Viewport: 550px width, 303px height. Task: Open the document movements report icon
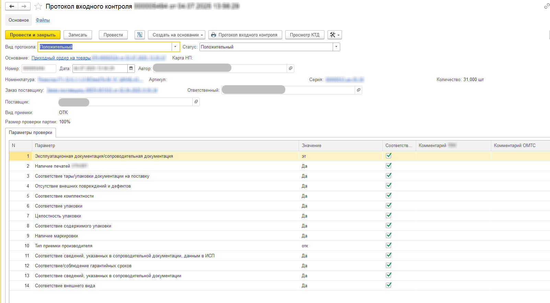pyautogui.click(x=139, y=35)
